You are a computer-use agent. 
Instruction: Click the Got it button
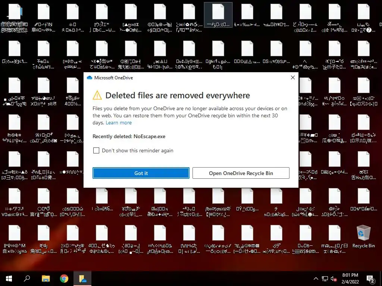[x=141, y=173]
